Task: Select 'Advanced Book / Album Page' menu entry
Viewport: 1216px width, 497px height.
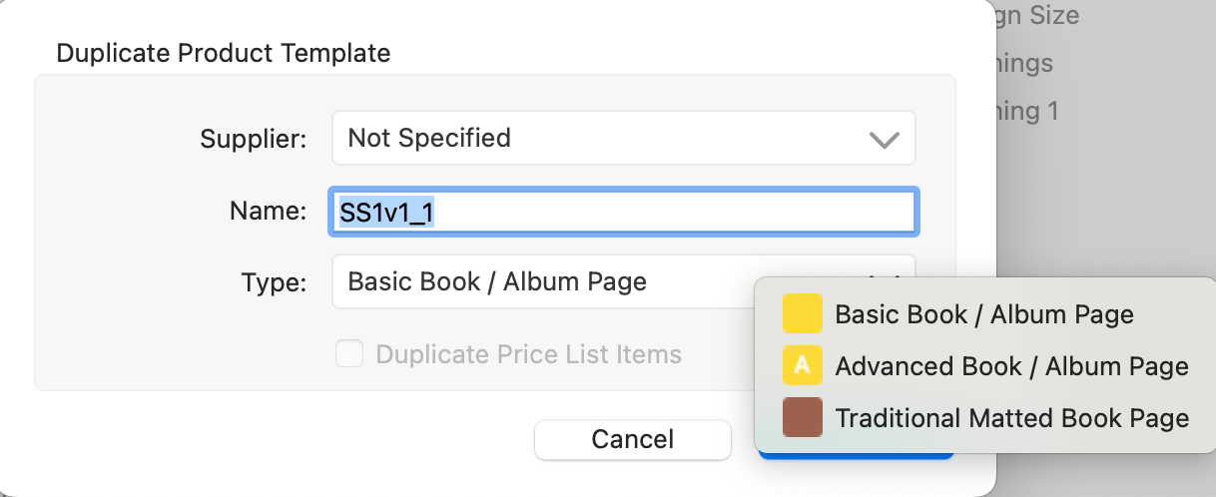Action: 1011,366
